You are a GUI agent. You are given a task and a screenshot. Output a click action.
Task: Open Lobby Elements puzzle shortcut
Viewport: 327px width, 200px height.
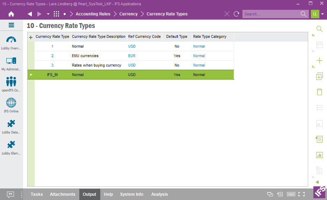tap(11, 147)
